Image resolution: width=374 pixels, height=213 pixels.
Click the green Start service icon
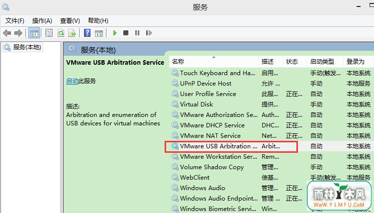pos(115,33)
